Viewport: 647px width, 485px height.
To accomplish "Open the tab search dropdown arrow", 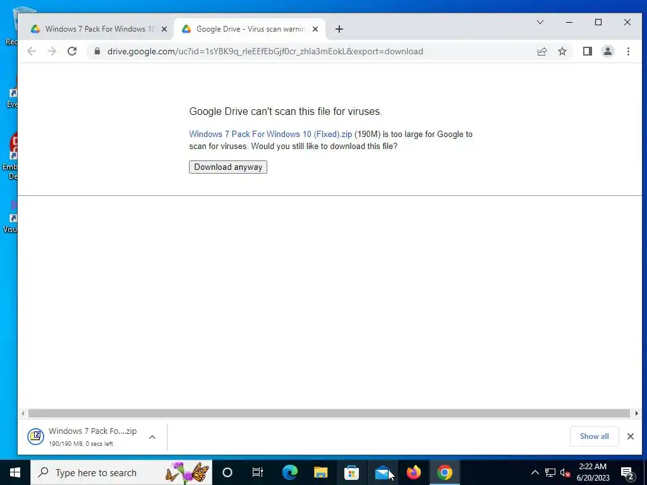I will pos(540,22).
